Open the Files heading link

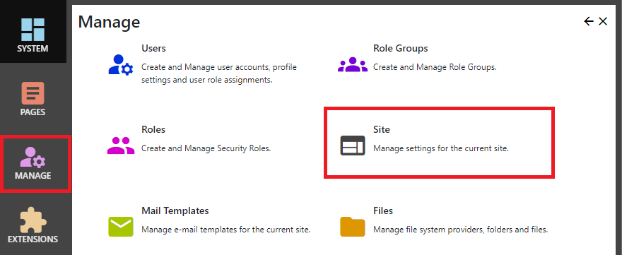click(383, 210)
